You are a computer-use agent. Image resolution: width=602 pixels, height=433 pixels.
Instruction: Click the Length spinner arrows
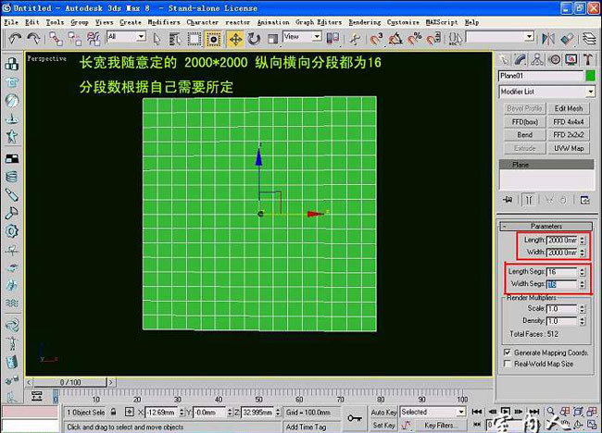583,240
